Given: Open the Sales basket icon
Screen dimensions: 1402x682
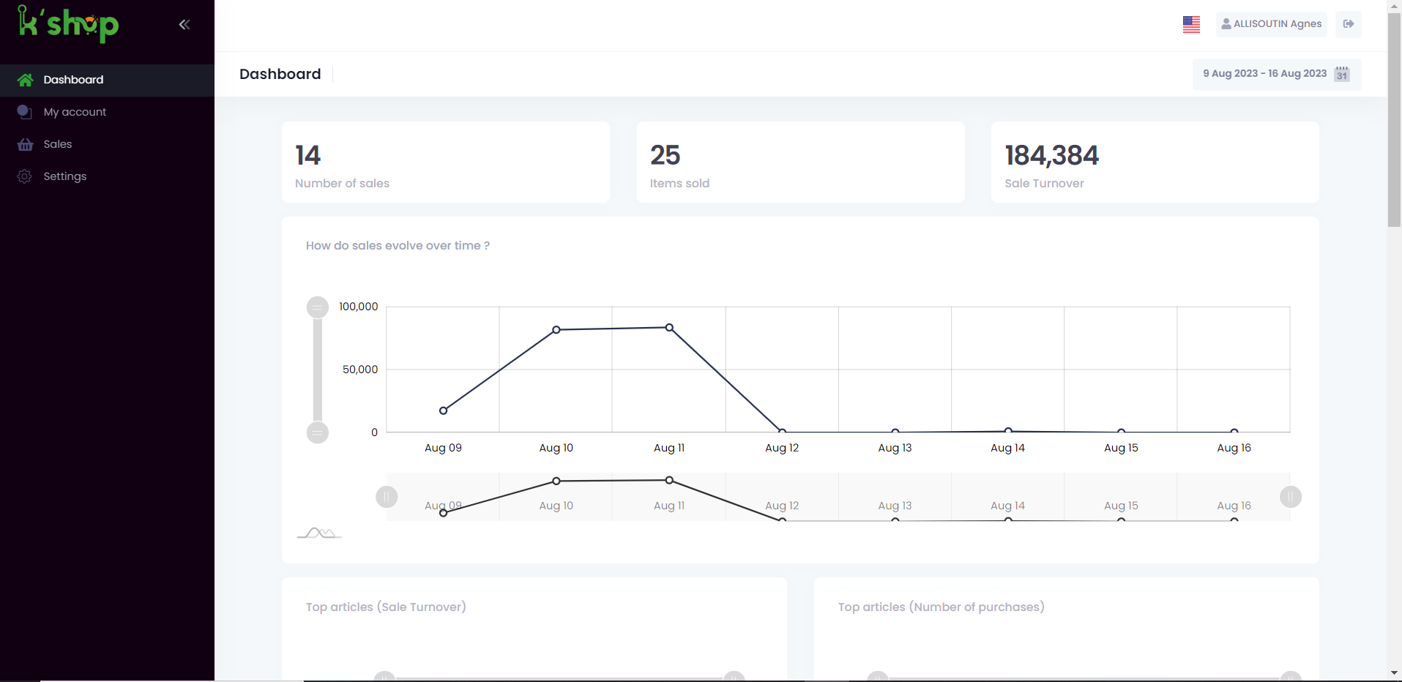Looking at the screenshot, I should click(26, 144).
